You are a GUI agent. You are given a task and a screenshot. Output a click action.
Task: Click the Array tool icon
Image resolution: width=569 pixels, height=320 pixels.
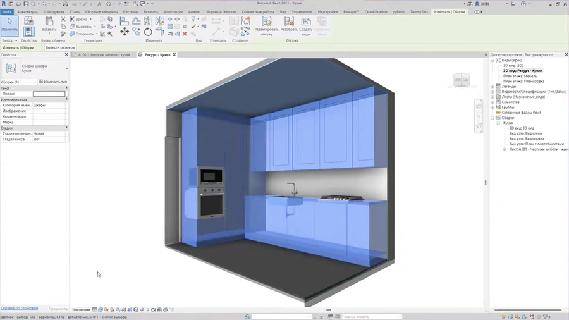170,27
